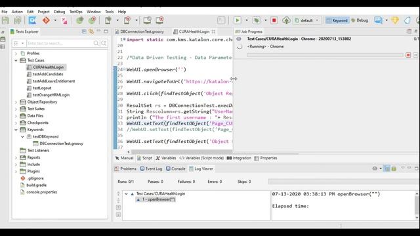Click the job progress bar in Job Progress

point(325,55)
